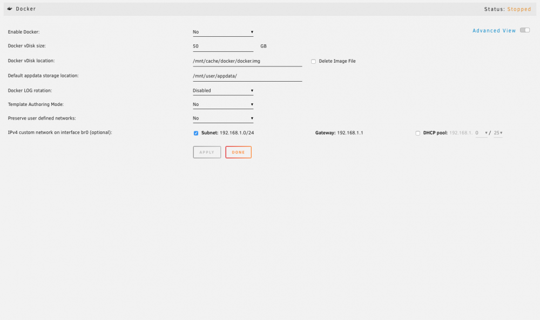
Task: Open the Docker LOG rotation dropdown
Action: tap(223, 90)
